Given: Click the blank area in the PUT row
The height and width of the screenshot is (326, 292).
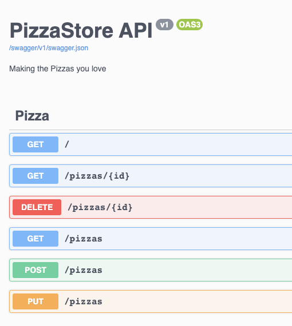Looking at the screenshot, I should pyautogui.click(x=196, y=301).
